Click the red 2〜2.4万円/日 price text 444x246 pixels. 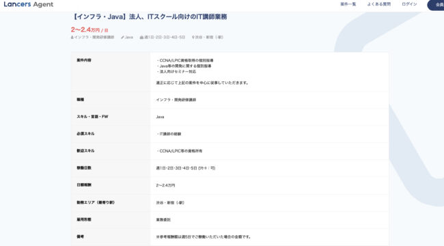coord(89,30)
